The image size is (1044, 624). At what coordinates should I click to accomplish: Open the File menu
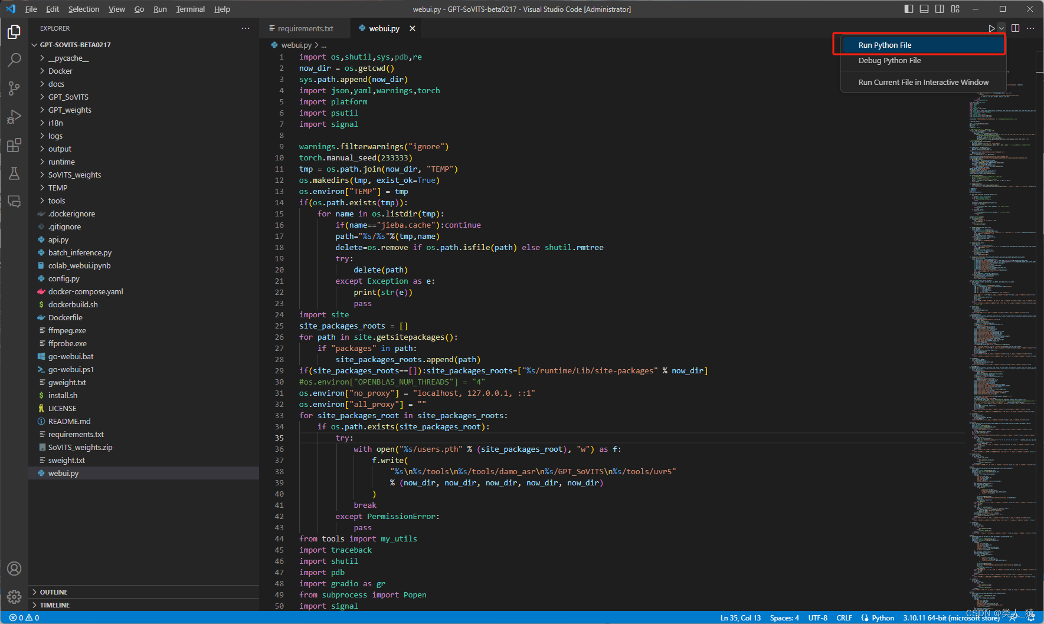click(31, 9)
